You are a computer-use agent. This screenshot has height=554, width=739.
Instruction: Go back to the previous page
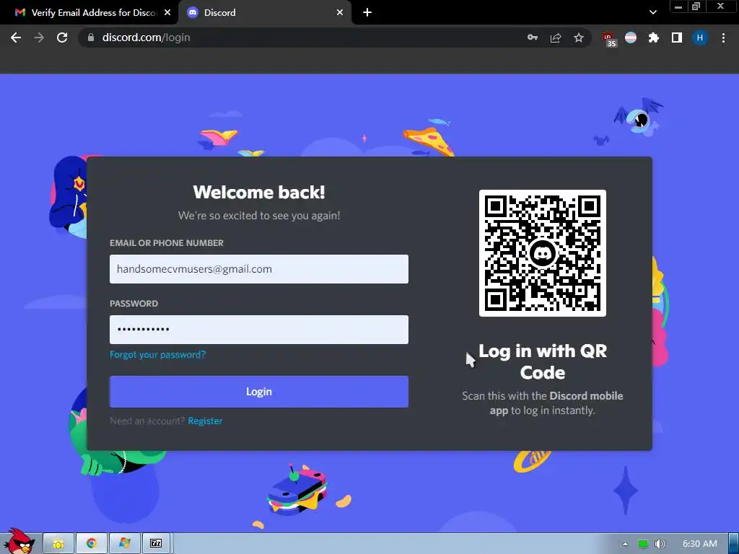coord(16,38)
